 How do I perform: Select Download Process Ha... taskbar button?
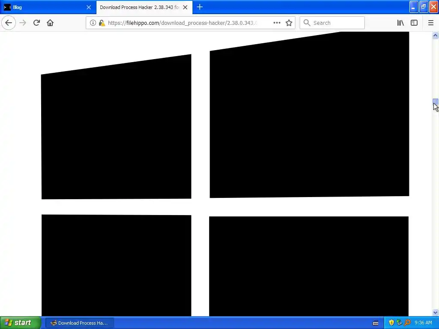point(79,323)
